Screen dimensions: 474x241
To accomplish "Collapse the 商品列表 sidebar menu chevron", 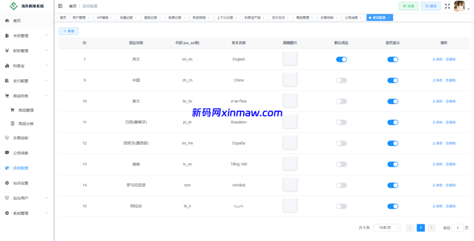I will click(47, 95).
